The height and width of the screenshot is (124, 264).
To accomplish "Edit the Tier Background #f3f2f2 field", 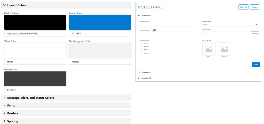I will coord(100,62).
